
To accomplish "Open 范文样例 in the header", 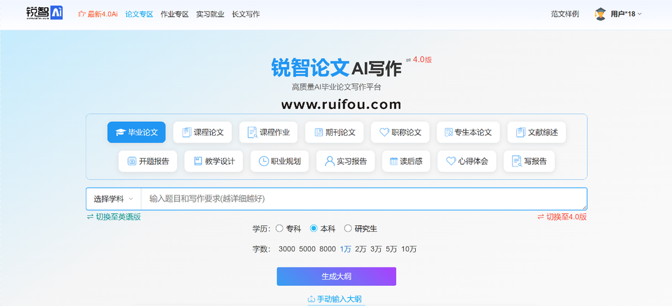I will pos(565,14).
